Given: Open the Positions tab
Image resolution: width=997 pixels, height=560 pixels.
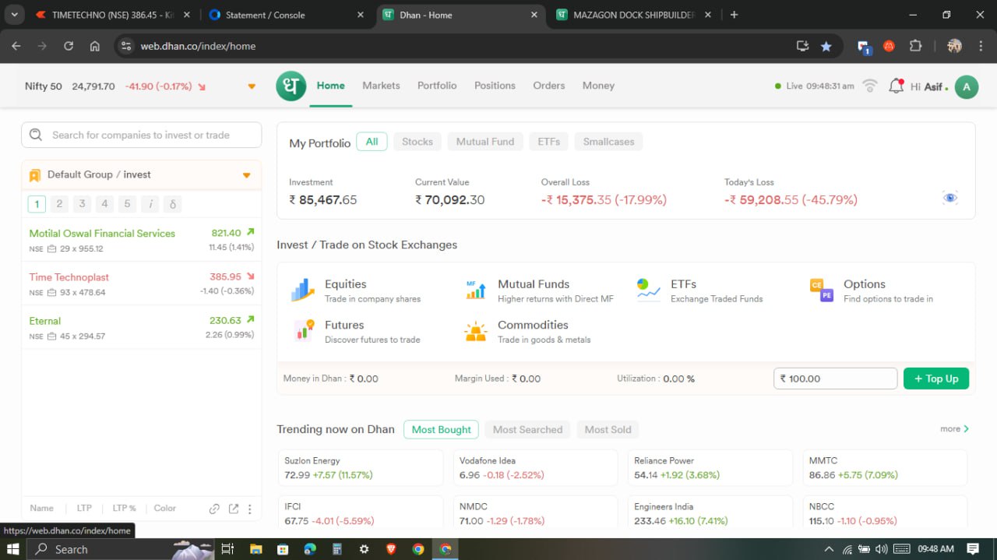Looking at the screenshot, I should point(495,86).
